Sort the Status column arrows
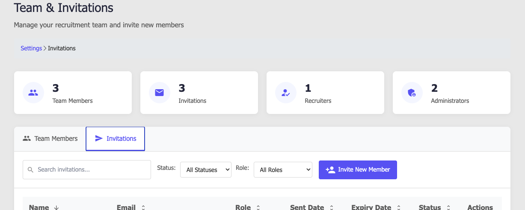 pos(448,207)
